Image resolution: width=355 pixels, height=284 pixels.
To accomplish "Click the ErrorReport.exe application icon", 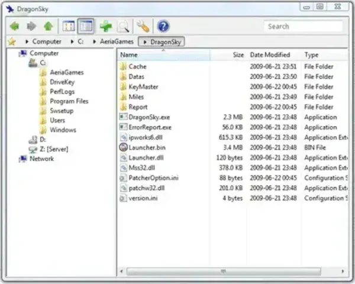I will [124, 127].
